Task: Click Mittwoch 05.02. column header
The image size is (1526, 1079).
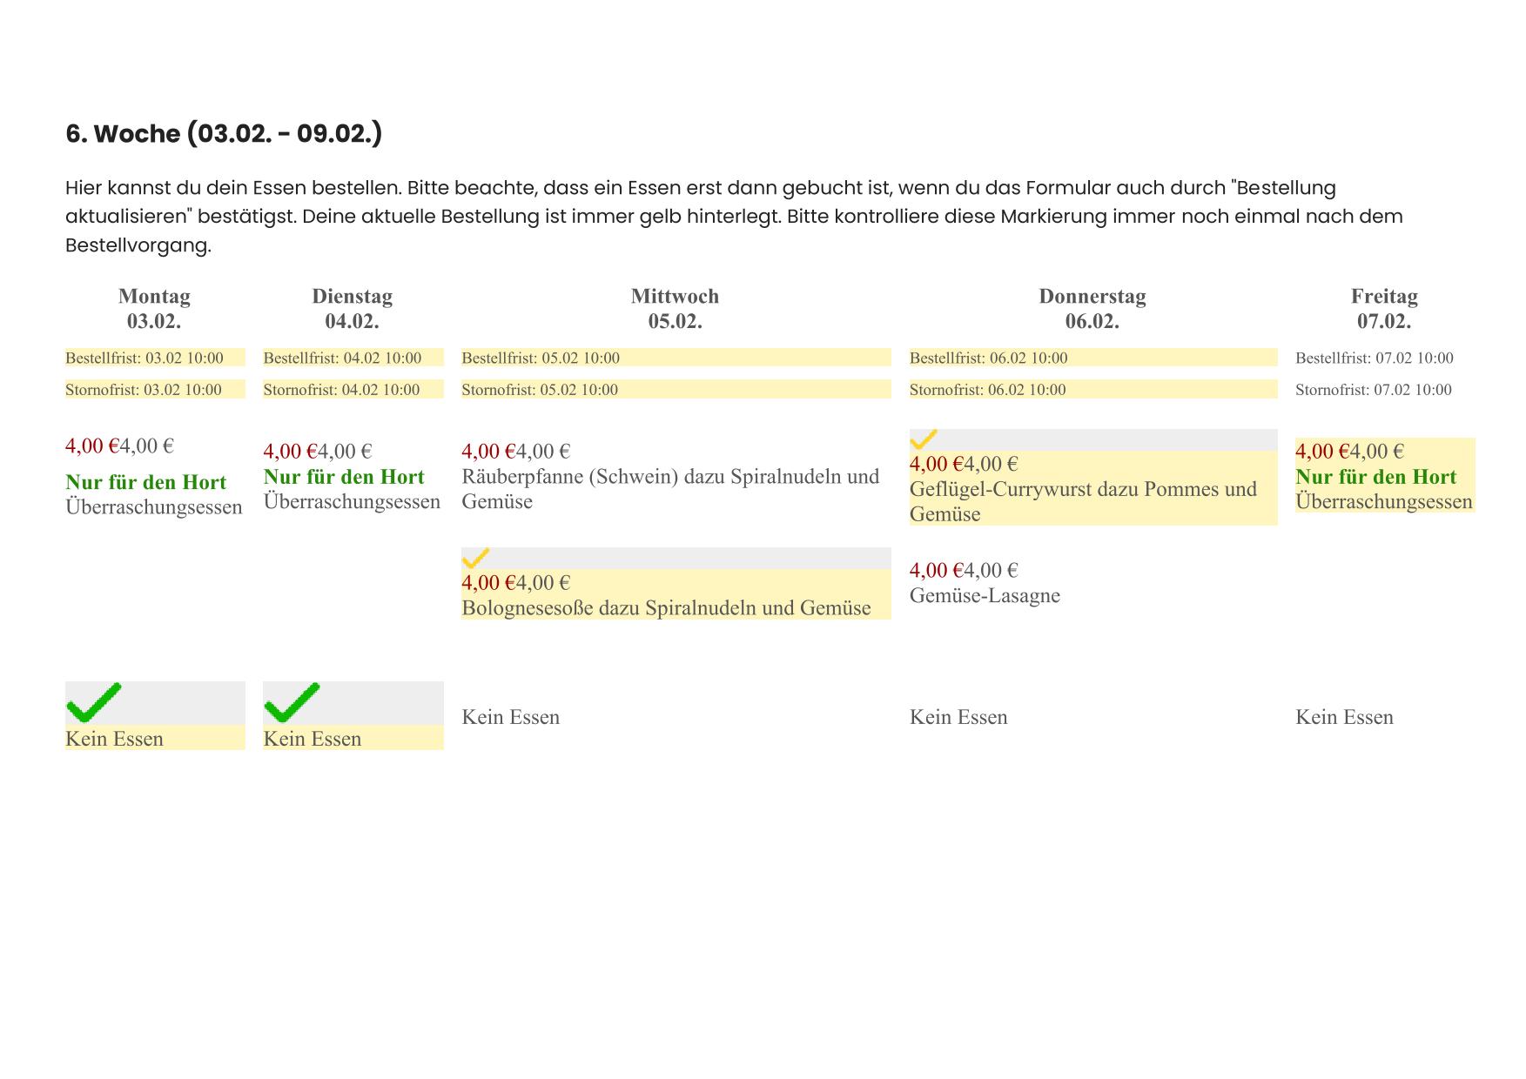Action: (x=675, y=308)
